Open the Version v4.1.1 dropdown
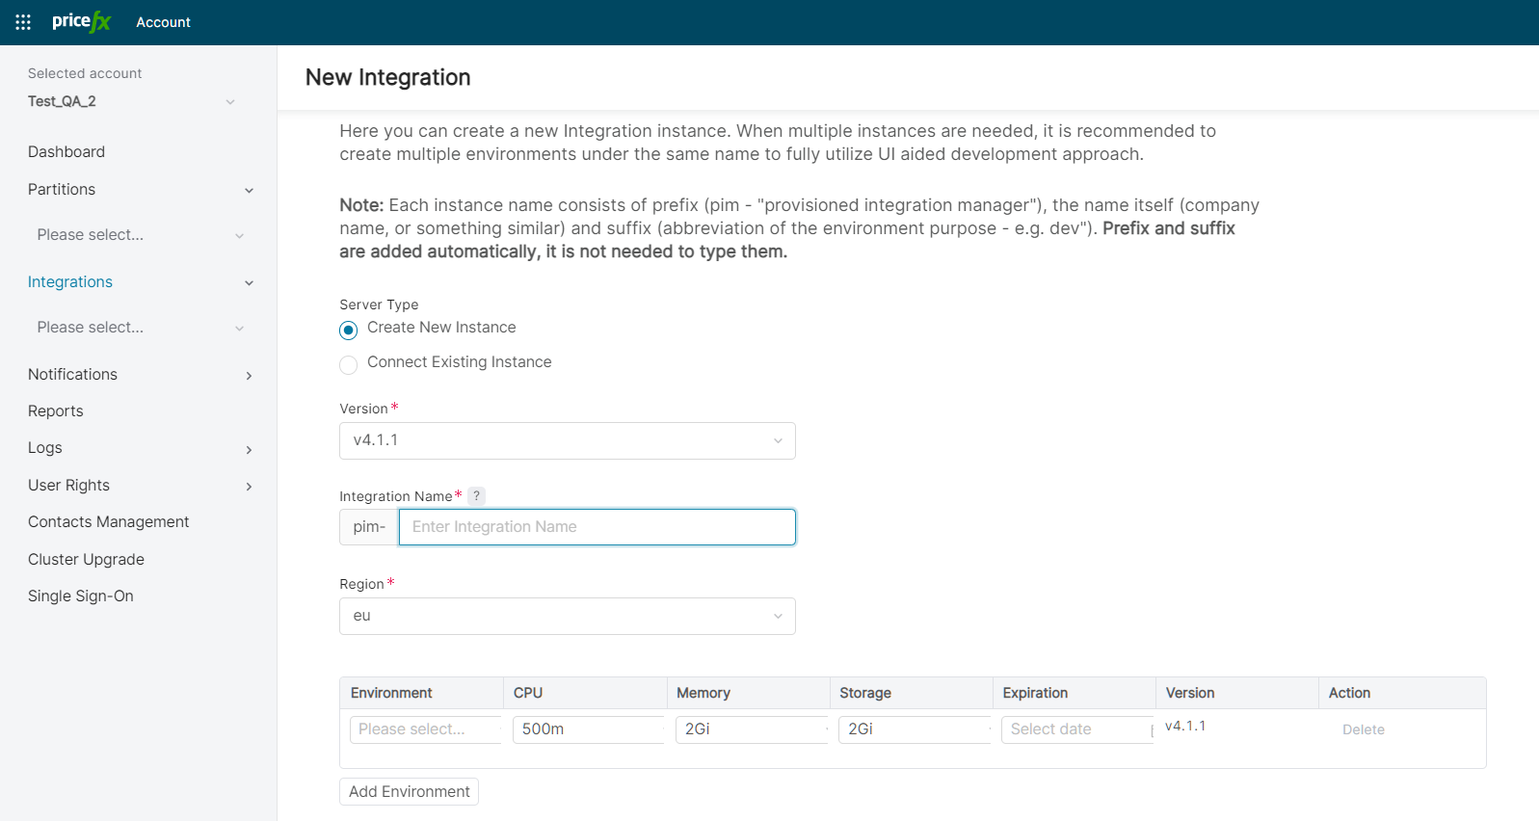The image size is (1539, 821). [567, 441]
